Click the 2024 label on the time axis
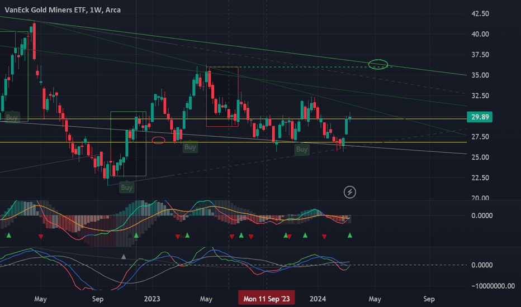Screen dimensions: 521x307 (318, 299)
